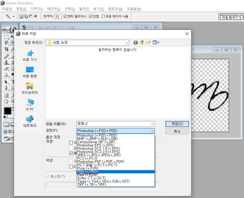The image size is (244, 198).
Task: Choose Photoshop PDF format from list
Action: point(116,162)
